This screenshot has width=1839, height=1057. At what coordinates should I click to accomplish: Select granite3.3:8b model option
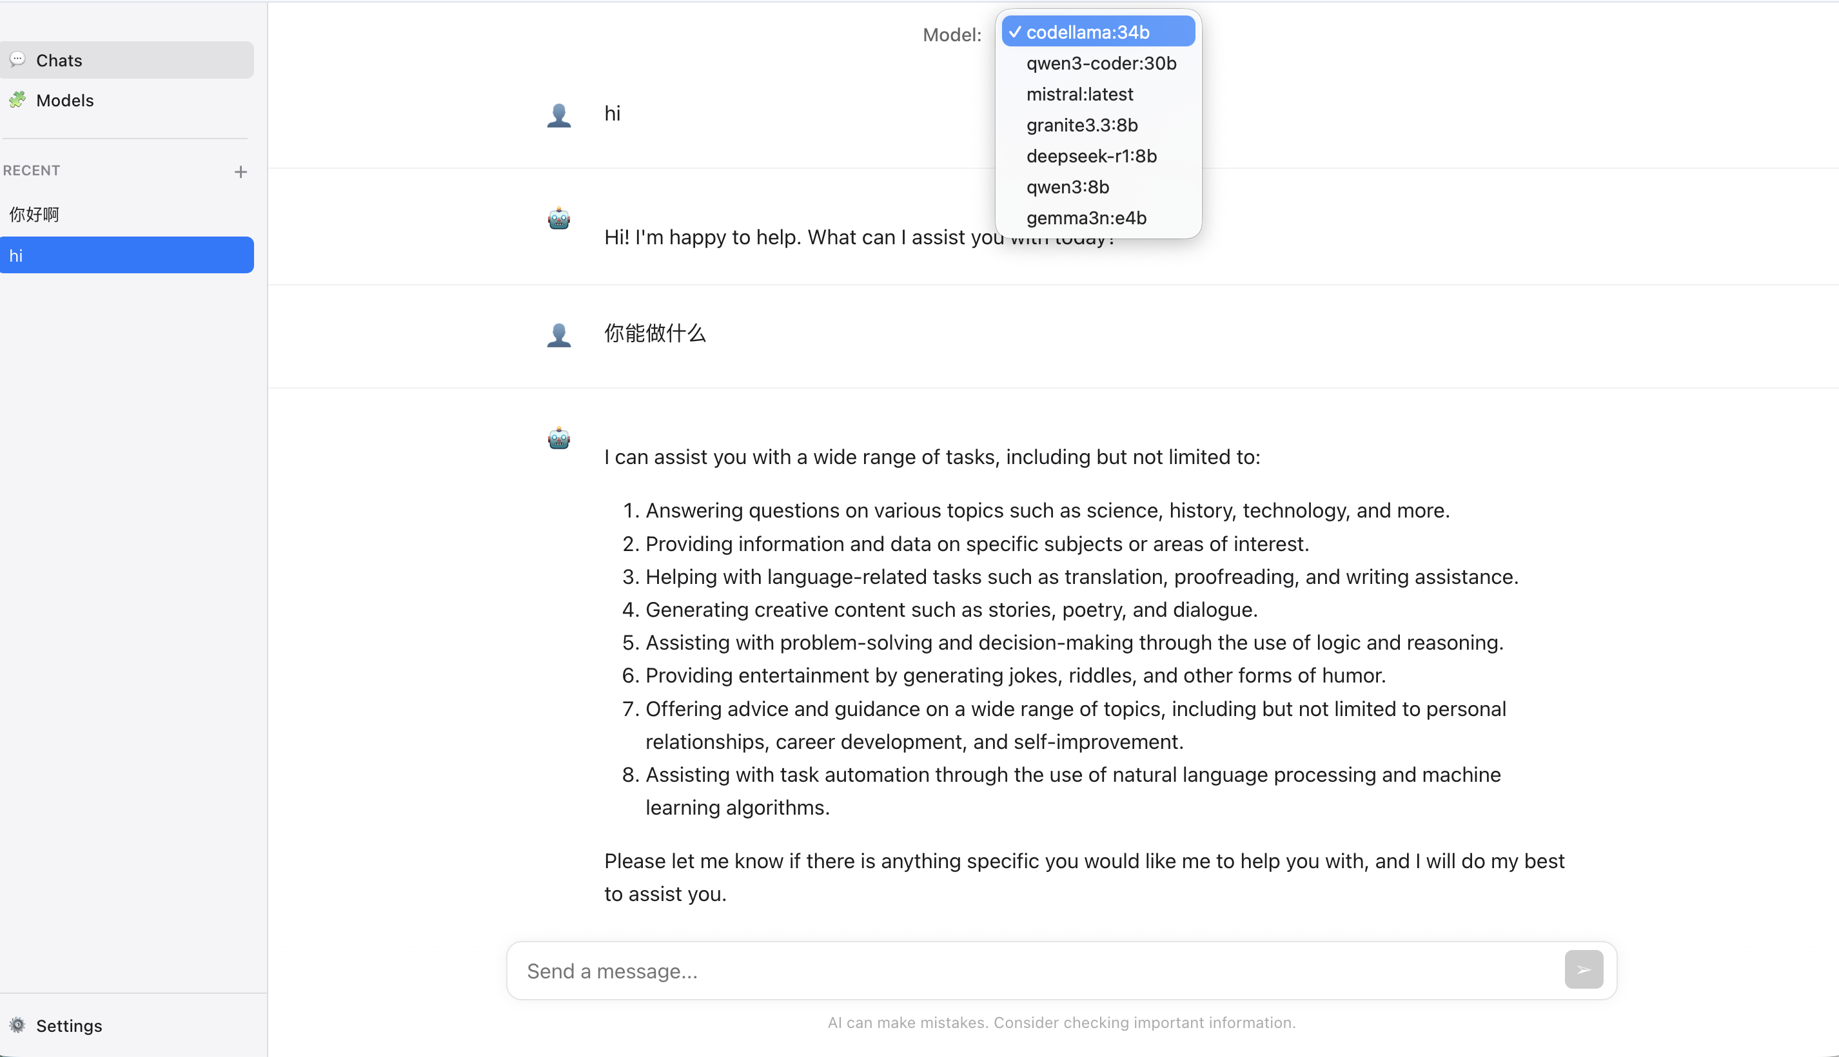pos(1081,125)
